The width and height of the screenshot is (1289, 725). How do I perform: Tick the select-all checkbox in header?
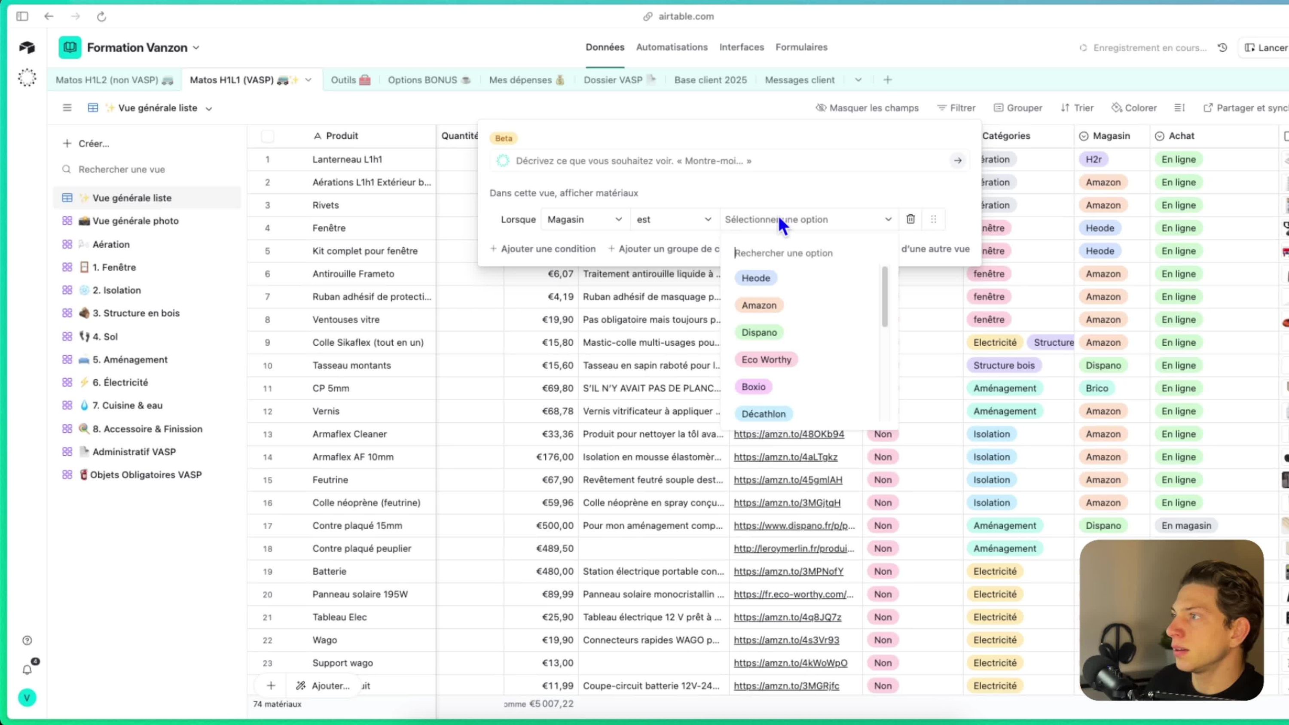click(268, 136)
